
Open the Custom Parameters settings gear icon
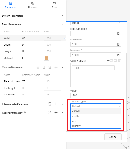pos(38,67)
